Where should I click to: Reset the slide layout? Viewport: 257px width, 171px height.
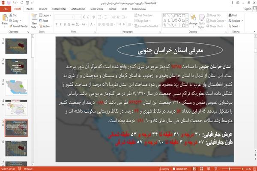(x=44, y=21)
